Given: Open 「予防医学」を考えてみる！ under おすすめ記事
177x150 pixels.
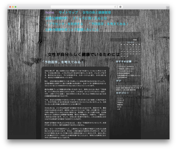Looking at the screenshot, I should [x=126, y=69].
